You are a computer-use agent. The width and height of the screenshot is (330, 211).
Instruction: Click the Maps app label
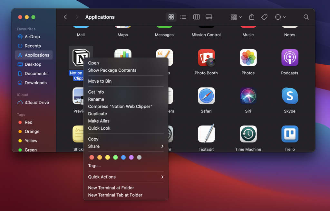point(123,35)
